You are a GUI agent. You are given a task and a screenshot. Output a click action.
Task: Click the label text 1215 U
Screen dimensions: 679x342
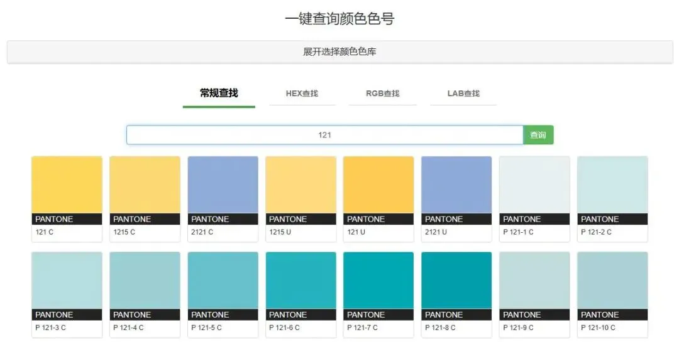click(280, 232)
